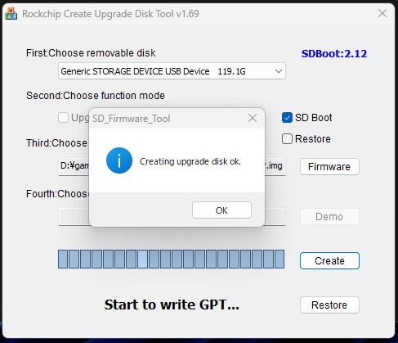
Task: Click the Start to write GPT status text
Action: pos(172,305)
